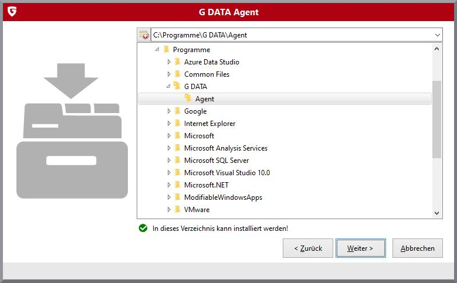457x283 pixels.
Task: Expand the Microsoft folder arrow
Action: pyautogui.click(x=169, y=136)
